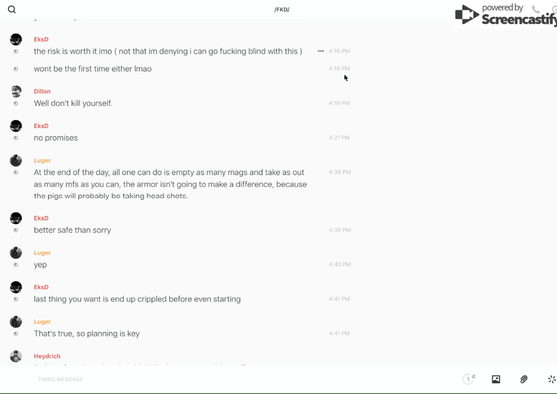Viewport: 557px width, 394px height.
Task: Click Luger's name above "That's true" message
Action: pos(42,322)
